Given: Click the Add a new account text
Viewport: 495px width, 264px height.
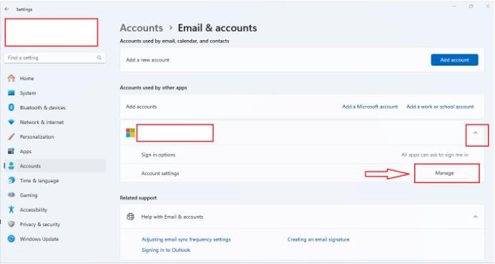Looking at the screenshot, I should coord(148,60).
